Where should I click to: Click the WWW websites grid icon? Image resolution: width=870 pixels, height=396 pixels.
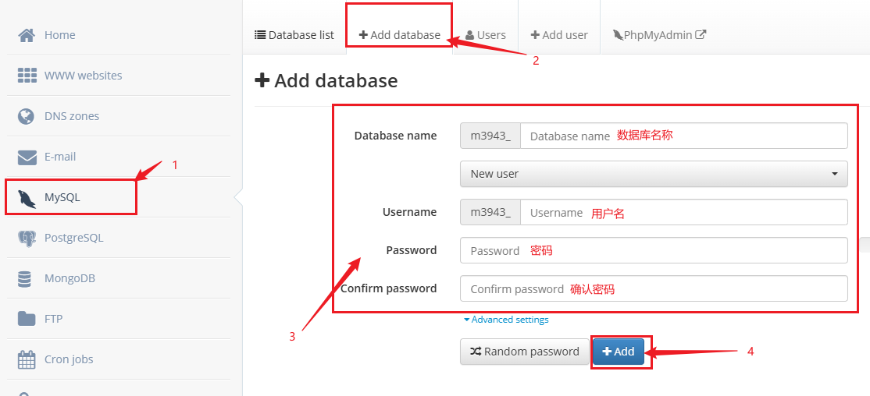27,76
